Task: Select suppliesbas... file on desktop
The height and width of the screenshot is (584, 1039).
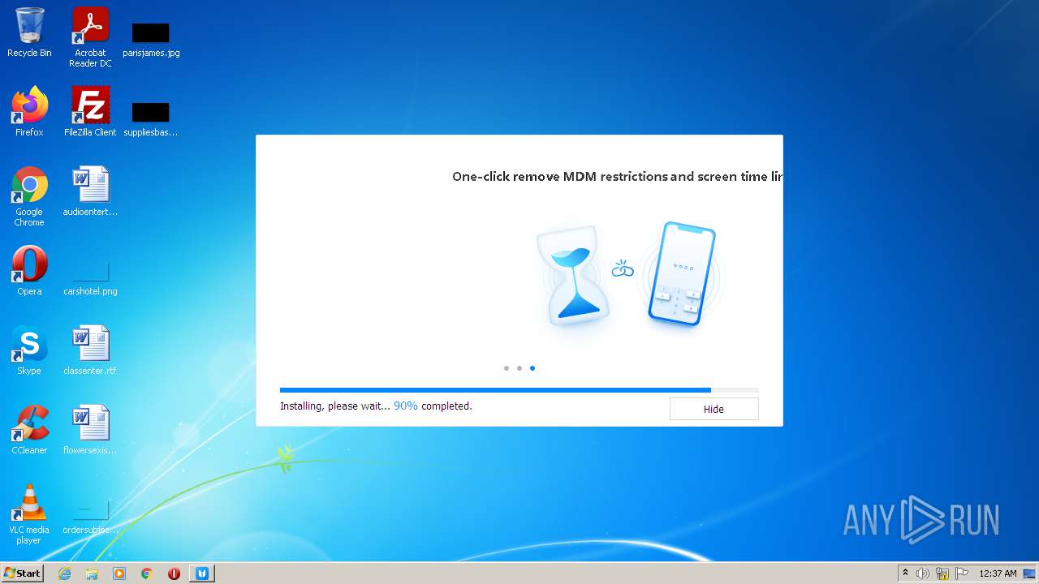Action: point(151,118)
